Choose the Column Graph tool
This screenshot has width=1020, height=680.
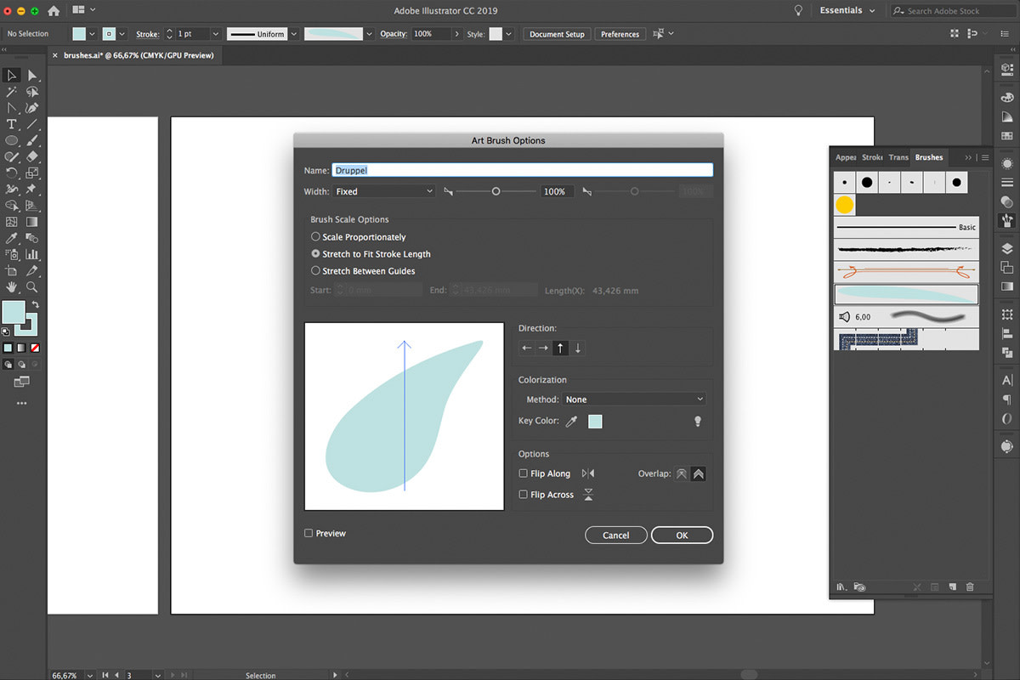tap(32, 253)
